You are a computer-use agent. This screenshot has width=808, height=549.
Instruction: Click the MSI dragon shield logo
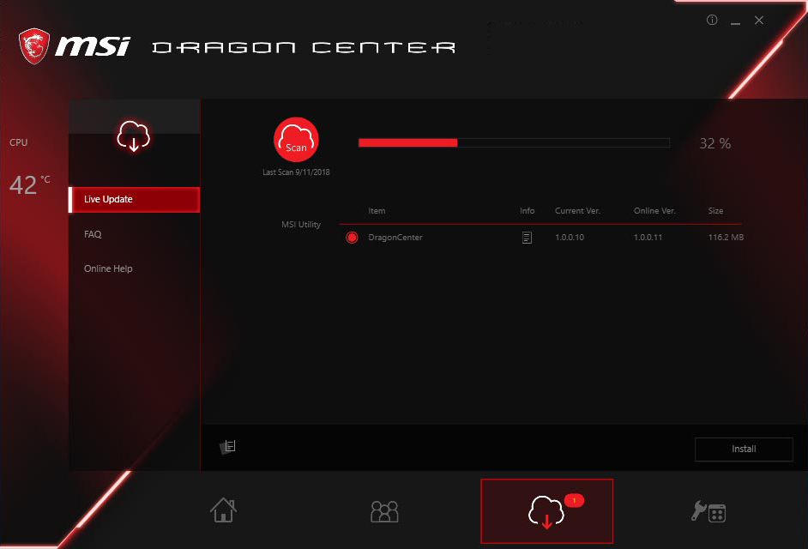coord(35,46)
